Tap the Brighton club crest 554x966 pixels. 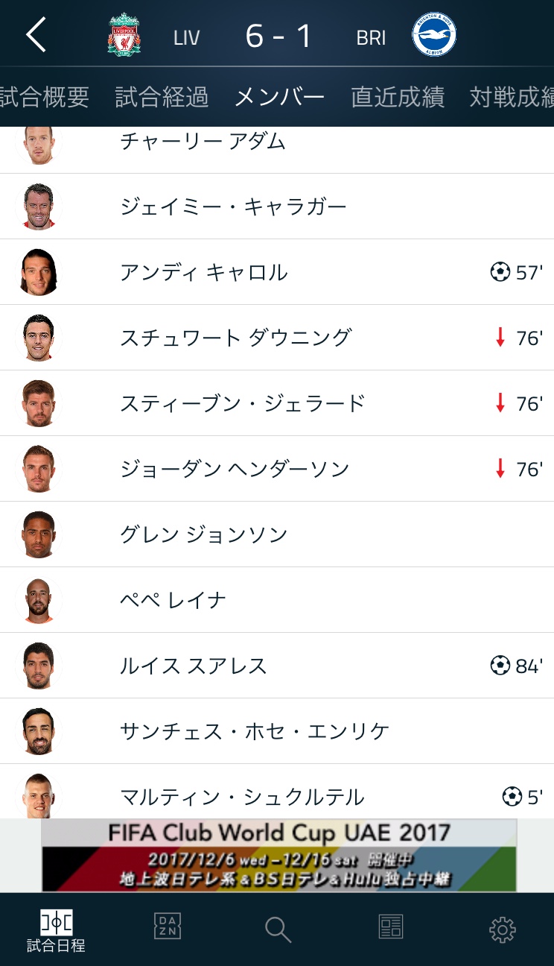point(434,35)
